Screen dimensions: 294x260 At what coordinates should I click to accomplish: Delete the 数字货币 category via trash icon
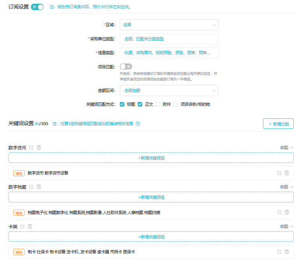39,148
